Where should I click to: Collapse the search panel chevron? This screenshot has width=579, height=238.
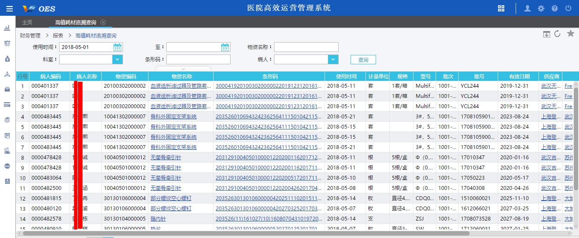(x=183, y=69)
